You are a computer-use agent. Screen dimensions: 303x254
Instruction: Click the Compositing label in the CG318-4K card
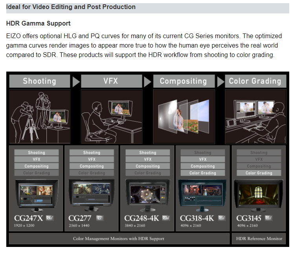[203, 166]
